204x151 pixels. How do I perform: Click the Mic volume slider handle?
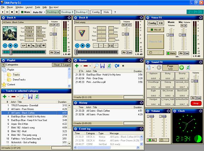pyautogui.click(x=184, y=35)
